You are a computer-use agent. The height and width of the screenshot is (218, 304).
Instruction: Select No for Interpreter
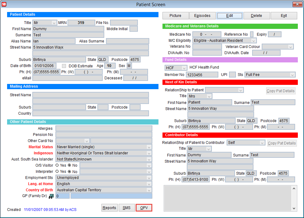click(x=69, y=171)
